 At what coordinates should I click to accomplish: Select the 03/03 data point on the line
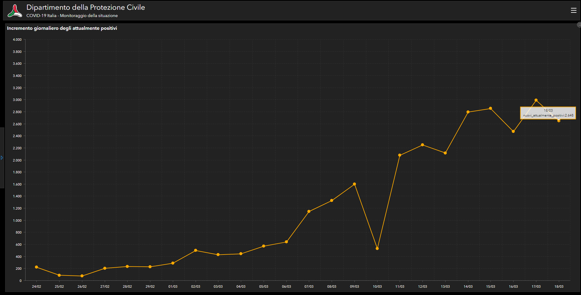pyautogui.click(x=218, y=255)
